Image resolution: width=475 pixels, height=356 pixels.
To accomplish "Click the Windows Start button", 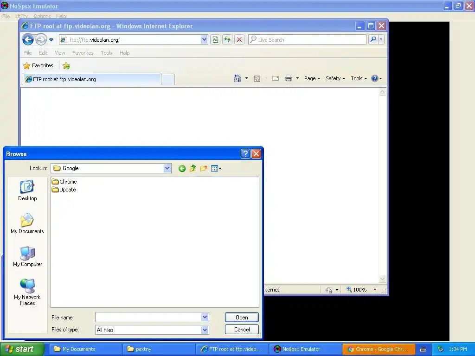I will pos(22,349).
